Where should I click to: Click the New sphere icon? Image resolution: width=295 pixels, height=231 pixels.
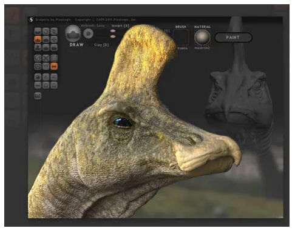[38, 77]
